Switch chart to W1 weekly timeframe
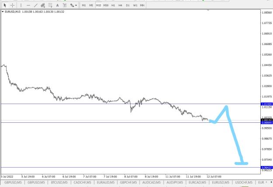Image resolution: width=273 pixels, height=187 pixels. click(x=135, y=5)
